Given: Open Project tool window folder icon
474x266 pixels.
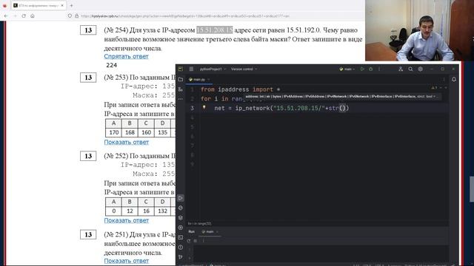Looking at the screenshot, I should 181,79.
